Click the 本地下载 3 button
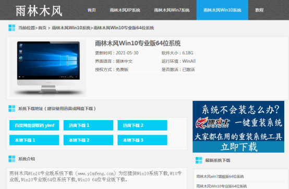 142,140
